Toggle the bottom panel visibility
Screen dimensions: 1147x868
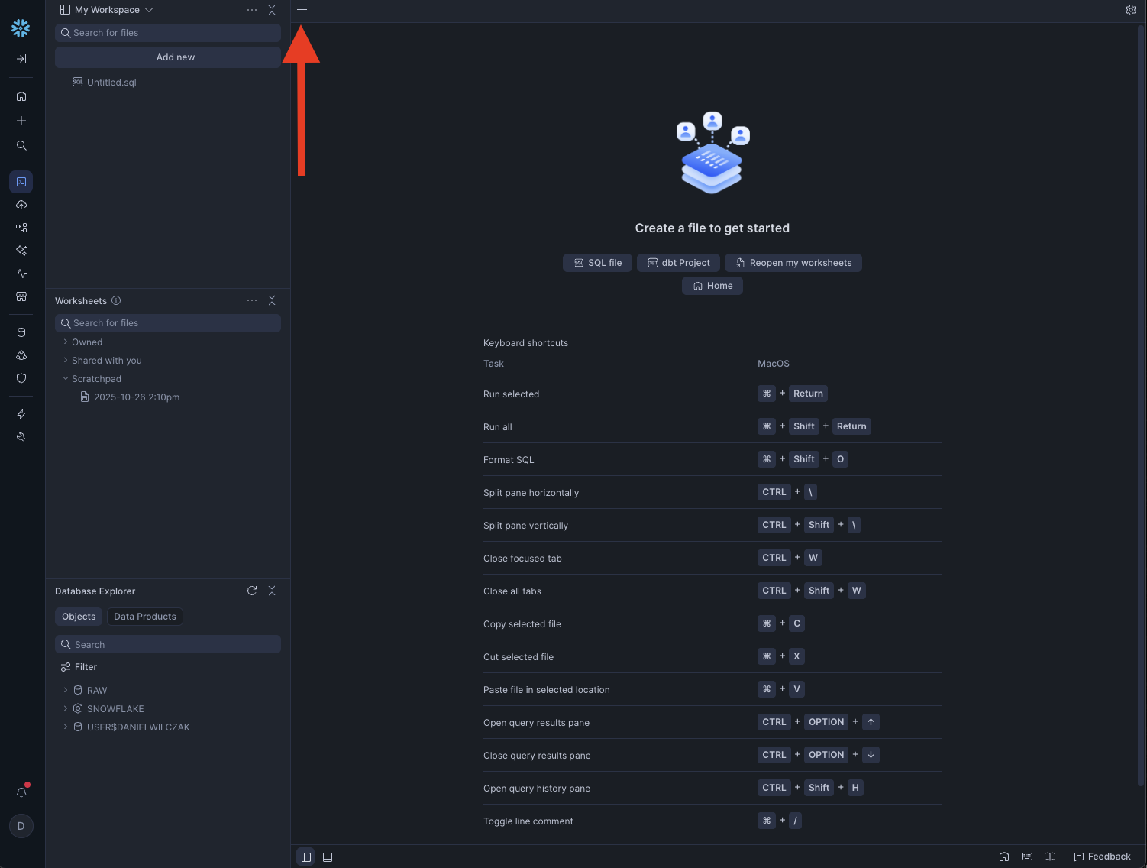[328, 857]
